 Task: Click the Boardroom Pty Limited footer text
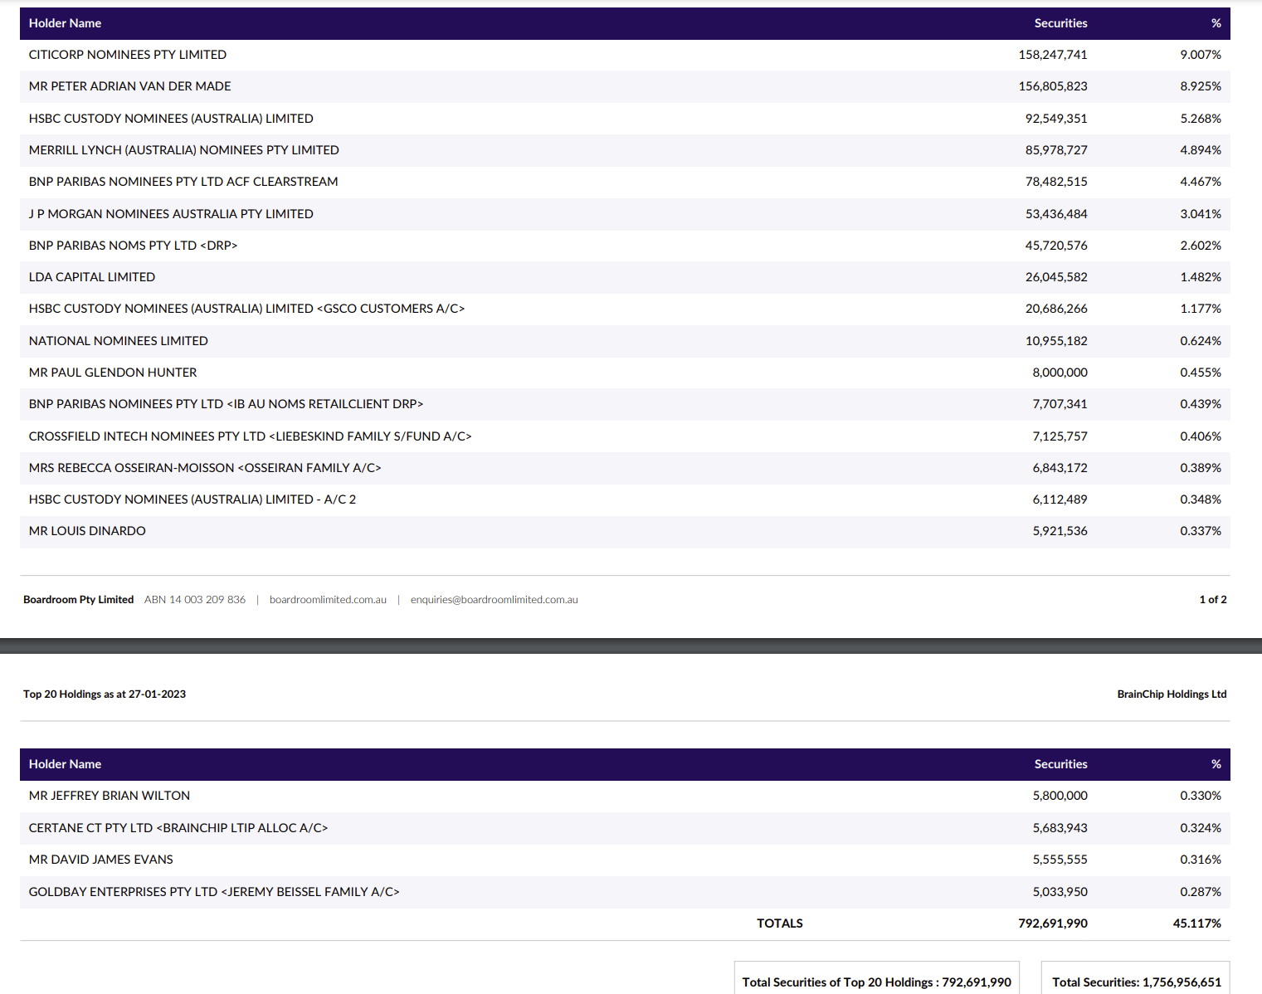[78, 600]
